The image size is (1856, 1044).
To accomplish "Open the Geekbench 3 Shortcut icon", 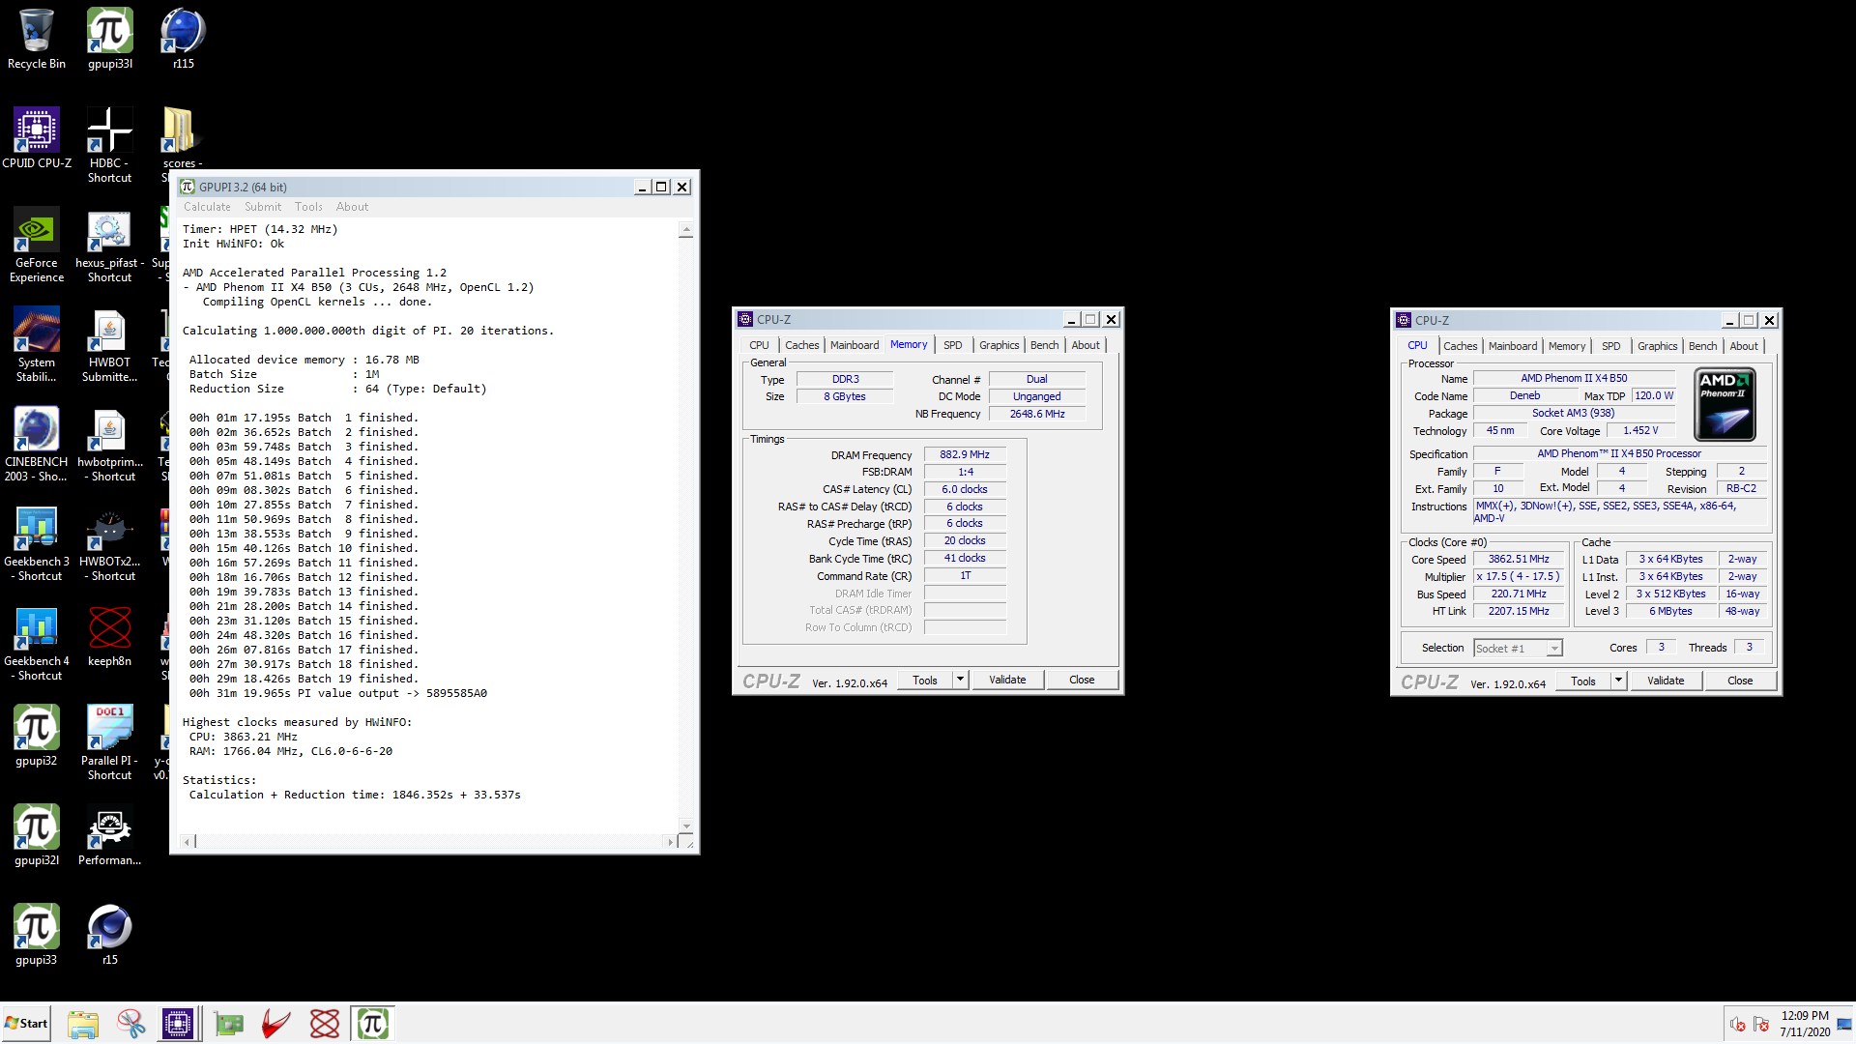I will coord(37,543).
